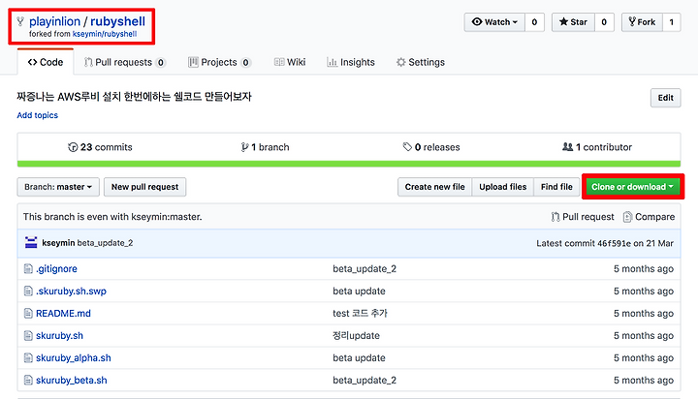Open the skuruby_alpha.sh file
This screenshot has height=399, width=698.
point(74,357)
